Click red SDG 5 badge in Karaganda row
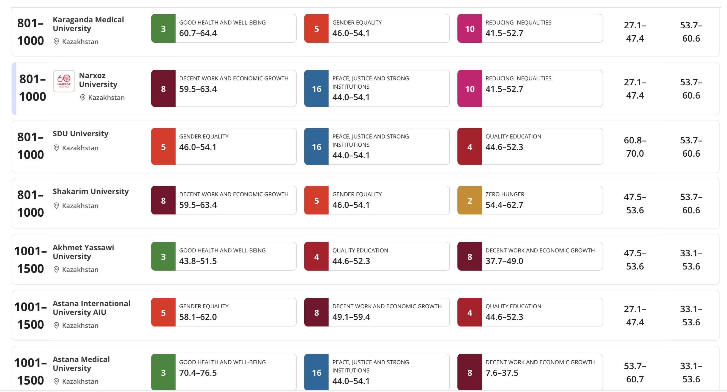727x392 pixels. click(x=316, y=29)
